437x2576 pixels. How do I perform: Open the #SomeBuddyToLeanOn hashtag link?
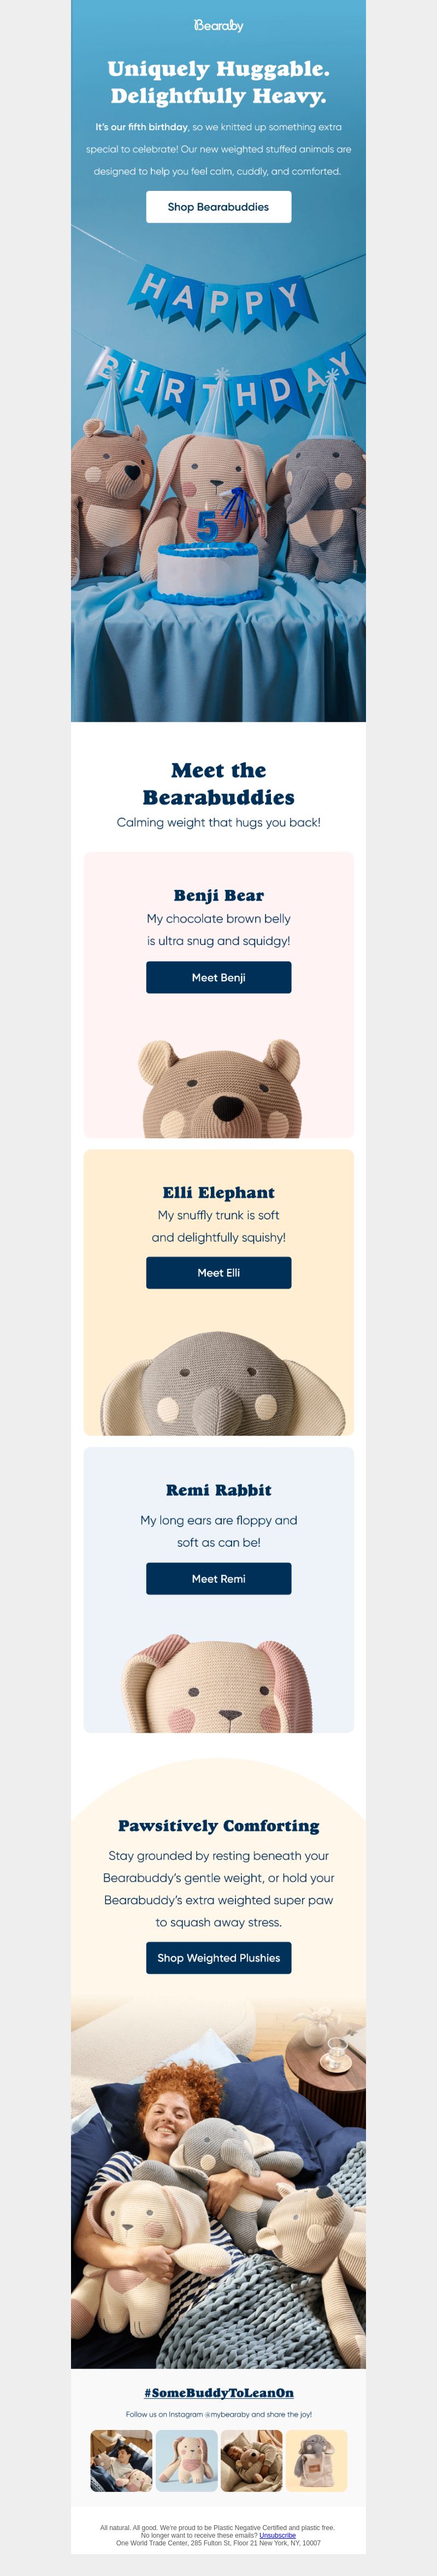218,2393
